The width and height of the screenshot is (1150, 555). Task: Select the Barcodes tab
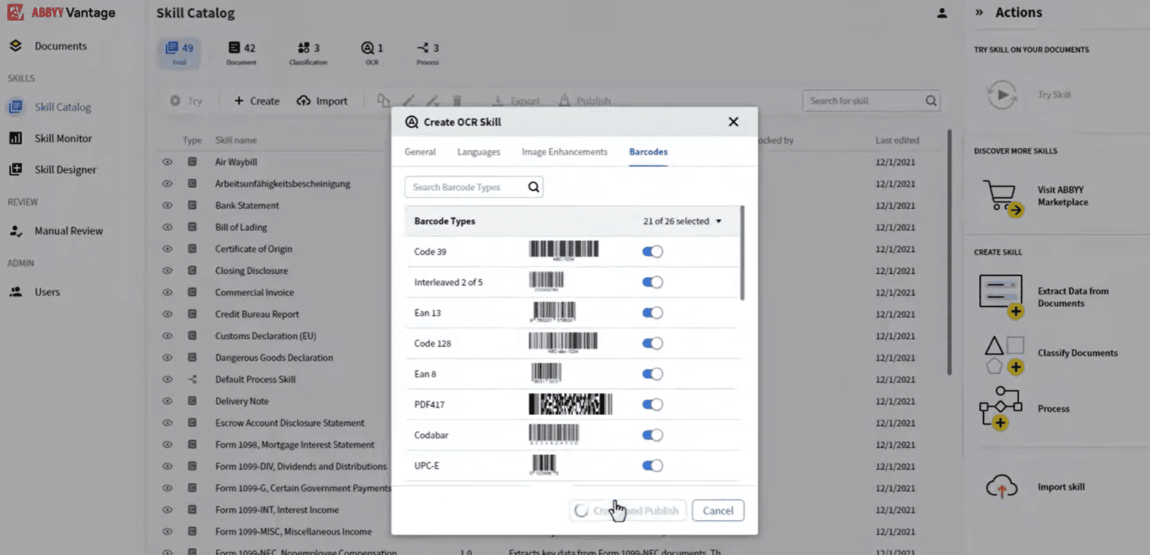[648, 152]
